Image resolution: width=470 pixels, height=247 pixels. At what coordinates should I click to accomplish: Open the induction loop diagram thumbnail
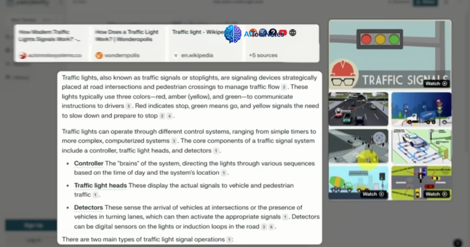(421, 146)
